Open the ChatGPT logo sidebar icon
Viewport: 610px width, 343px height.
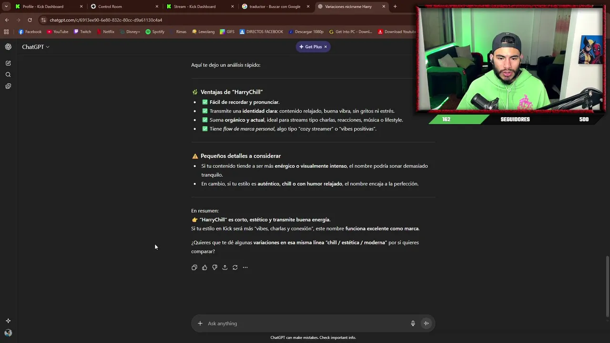coord(8,47)
